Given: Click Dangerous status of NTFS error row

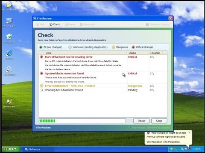Looking at the screenshot, I should point(135,86).
